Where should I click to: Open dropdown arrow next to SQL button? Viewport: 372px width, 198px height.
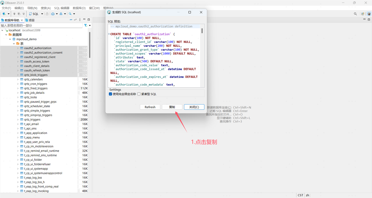(x=42, y=14)
